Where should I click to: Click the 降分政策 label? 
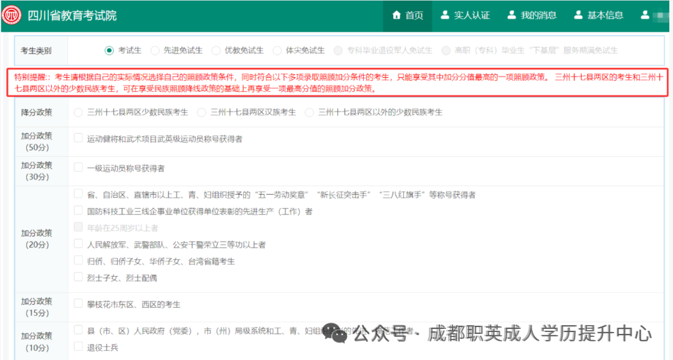(x=37, y=112)
